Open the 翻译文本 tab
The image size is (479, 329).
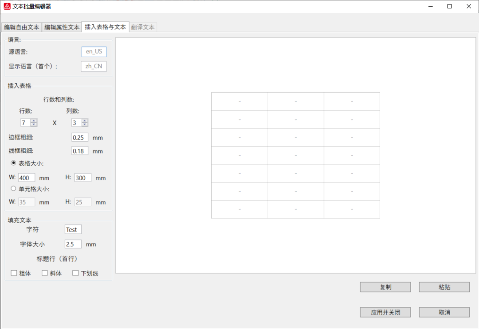(x=143, y=27)
